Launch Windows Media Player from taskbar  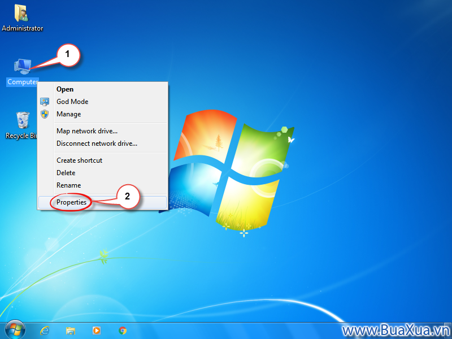pyautogui.click(x=97, y=331)
